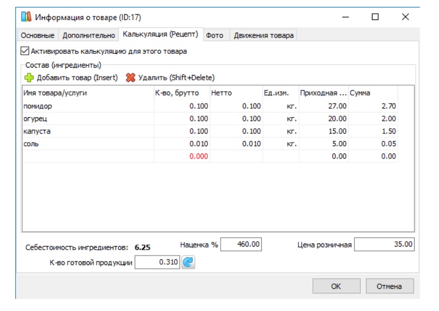Image resolution: width=439 pixels, height=311 pixels.
Task: Click the кг. unit cell for капуста
Action: [x=281, y=131]
